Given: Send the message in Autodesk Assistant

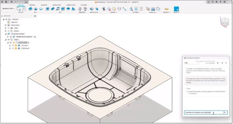Looking at the screenshot, I should pos(224,113).
